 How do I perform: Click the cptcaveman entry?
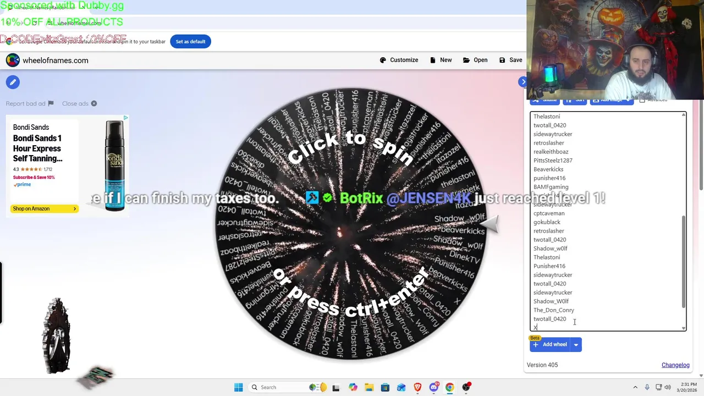click(548, 213)
